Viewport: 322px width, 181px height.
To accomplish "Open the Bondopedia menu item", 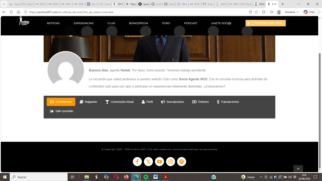I will pos(138,23).
